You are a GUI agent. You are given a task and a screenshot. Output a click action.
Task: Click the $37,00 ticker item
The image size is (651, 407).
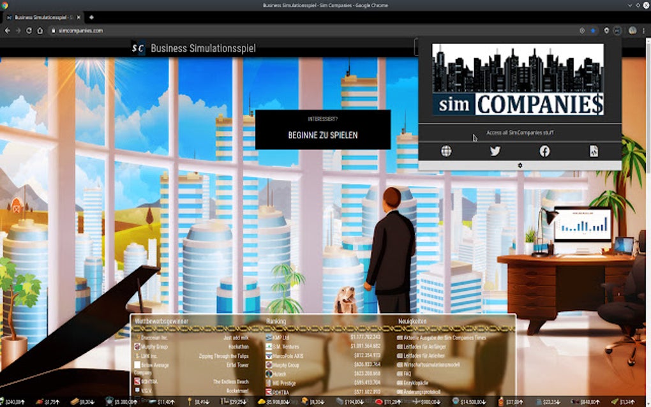(510, 402)
